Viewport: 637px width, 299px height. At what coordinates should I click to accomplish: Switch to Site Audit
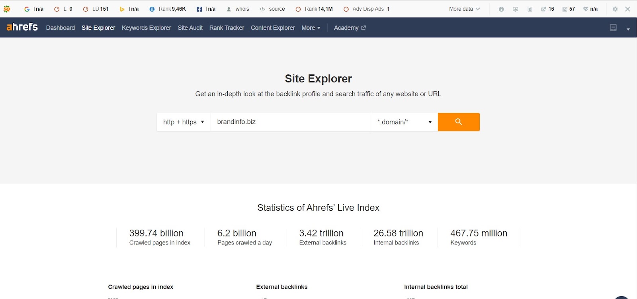[x=190, y=27]
